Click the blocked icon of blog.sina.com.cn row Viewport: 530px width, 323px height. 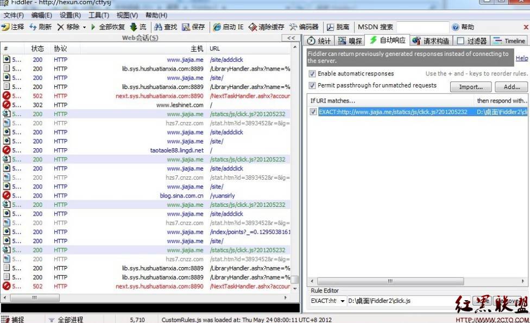[7, 195]
